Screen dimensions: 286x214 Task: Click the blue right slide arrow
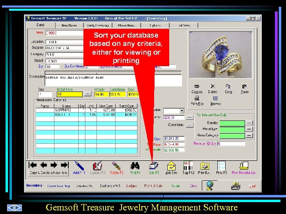(x=18, y=208)
